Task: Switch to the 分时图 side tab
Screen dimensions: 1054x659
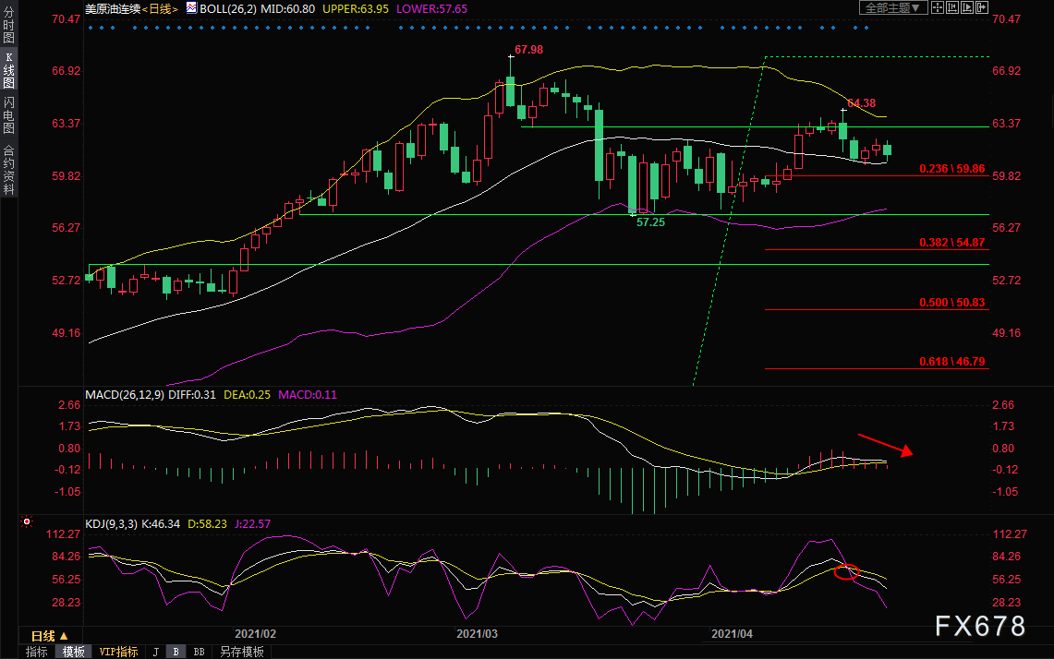Action: [8, 31]
